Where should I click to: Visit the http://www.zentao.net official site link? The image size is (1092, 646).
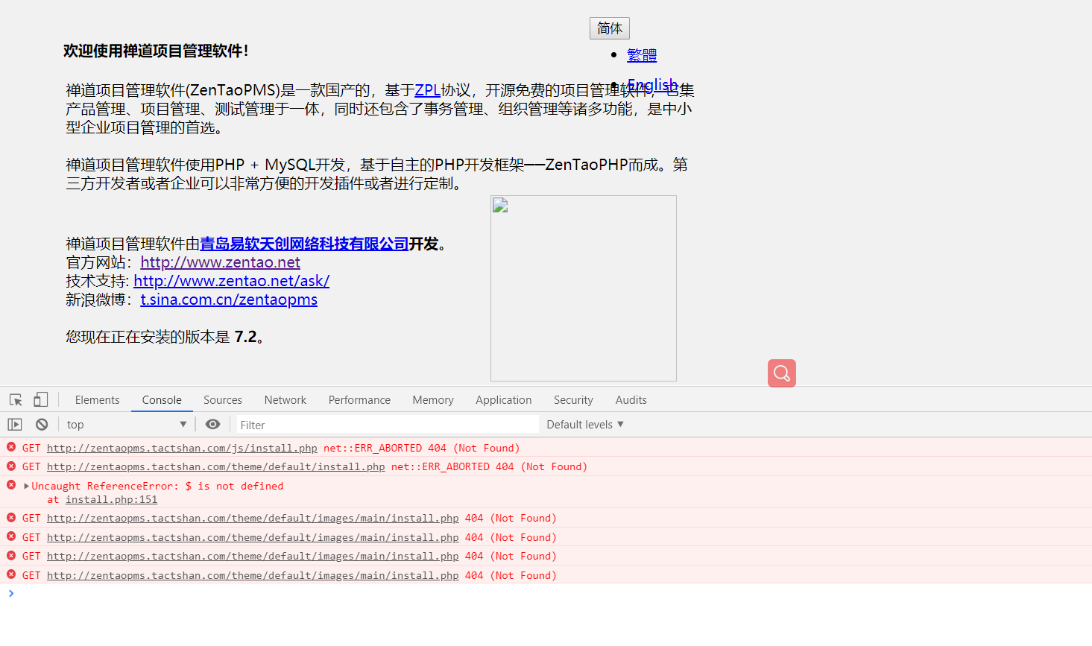221,262
